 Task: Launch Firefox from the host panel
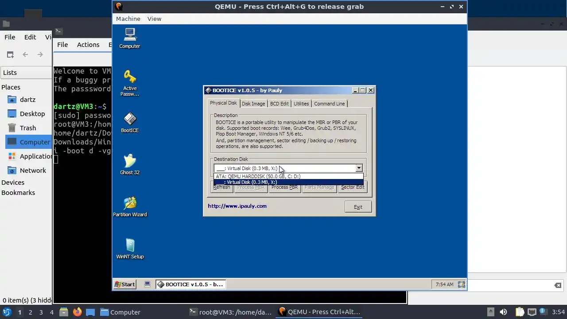(77, 312)
